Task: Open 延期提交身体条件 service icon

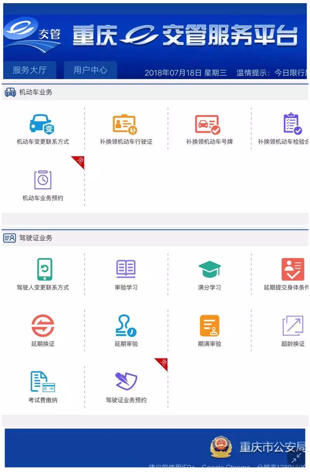Action: (x=293, y=268)
